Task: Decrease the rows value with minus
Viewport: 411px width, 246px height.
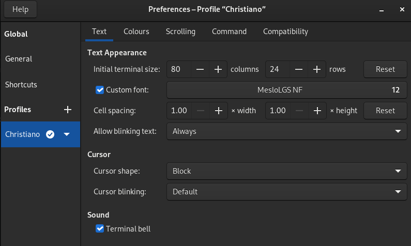Action: coord(298,69)
